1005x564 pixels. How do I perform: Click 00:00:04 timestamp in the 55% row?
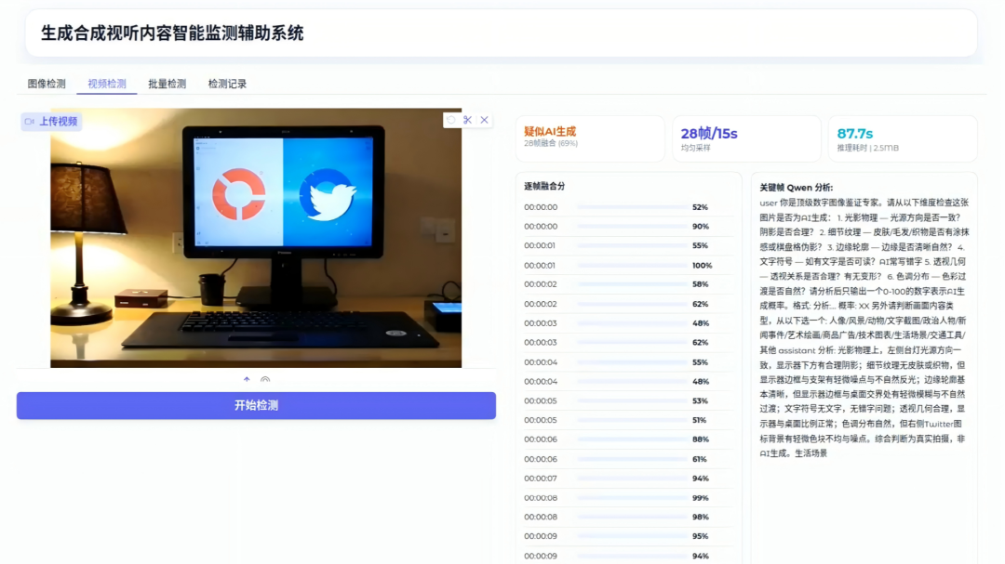(x=541, y=362)
